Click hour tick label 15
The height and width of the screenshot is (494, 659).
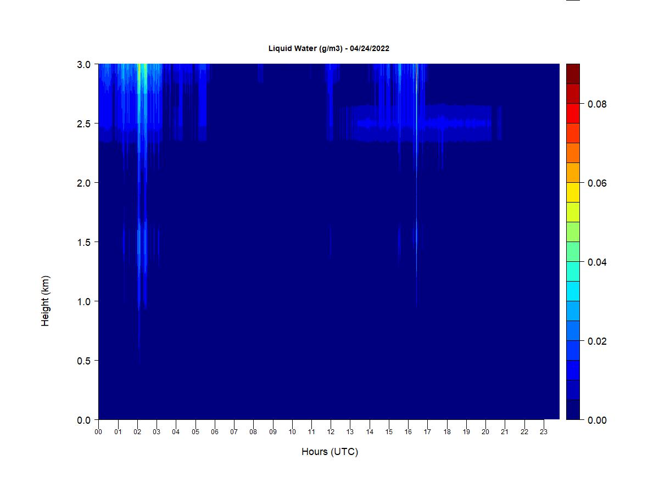pyautogui.click(x=389, y=432)
